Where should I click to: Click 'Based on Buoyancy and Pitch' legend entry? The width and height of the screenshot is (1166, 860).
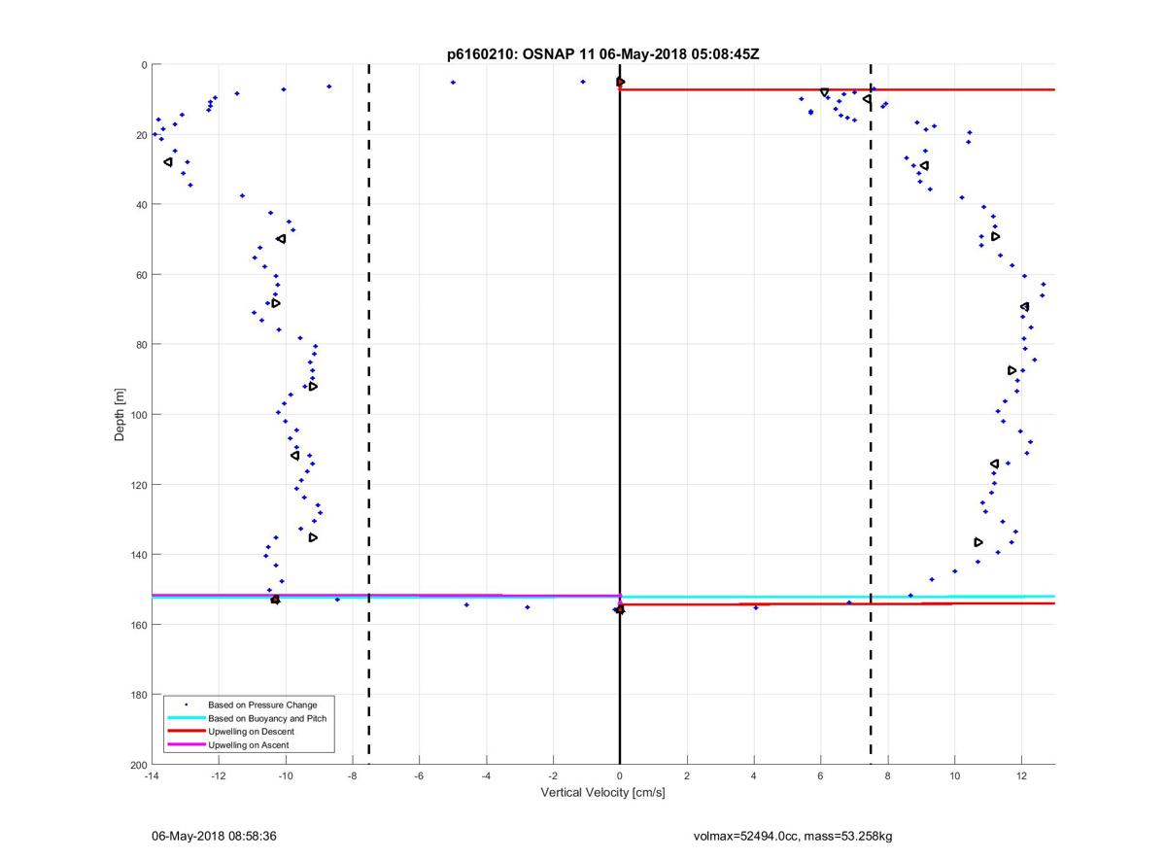(x=267, y=718)
